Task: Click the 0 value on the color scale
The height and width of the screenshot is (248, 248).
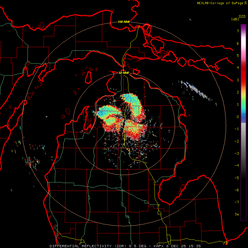Action: coord(238,117)
